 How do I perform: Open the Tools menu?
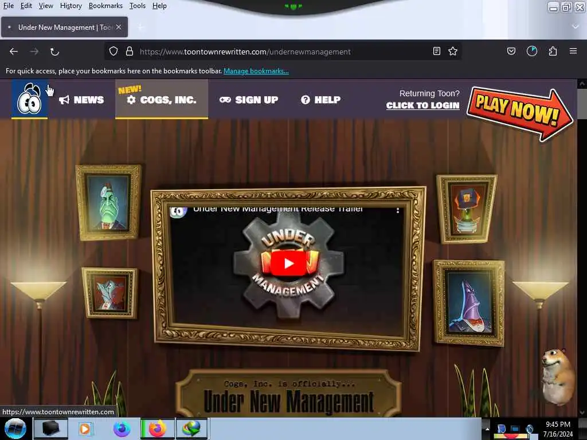(138, 6)
